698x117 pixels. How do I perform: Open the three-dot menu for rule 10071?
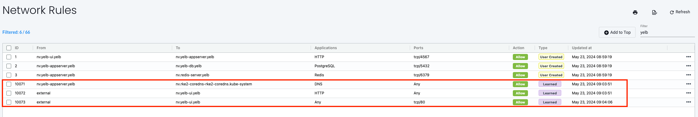click(689, 84)
